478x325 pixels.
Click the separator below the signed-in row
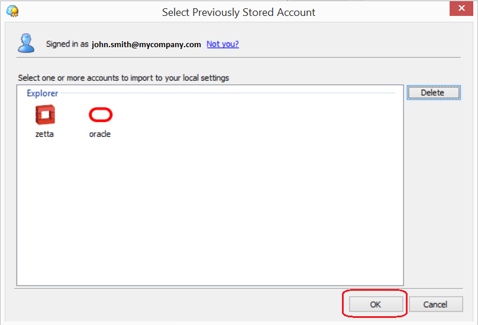tap(237, 57)
